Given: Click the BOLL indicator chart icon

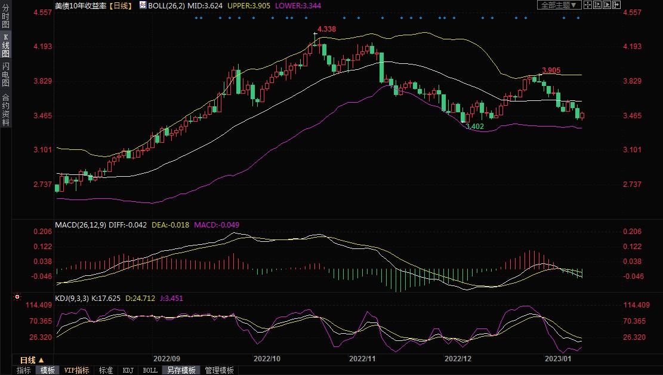Looking at the screenshot, I should (x=141, y=5).
